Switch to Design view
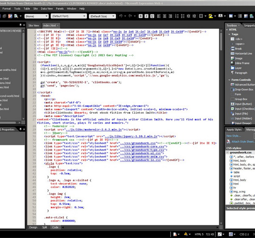255x238 pixels. point(33,227)
